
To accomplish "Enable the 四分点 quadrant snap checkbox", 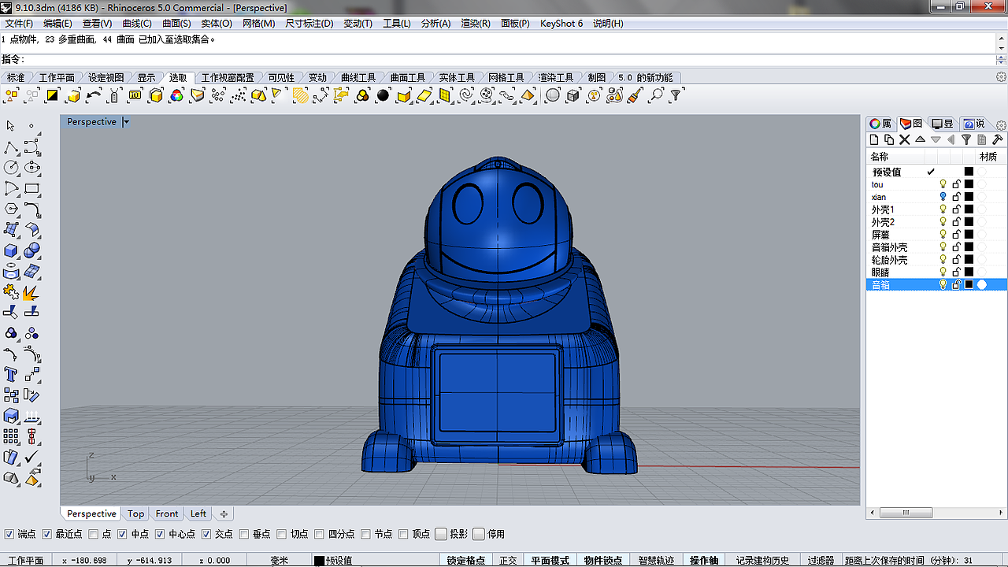I will tap(320, 534).
